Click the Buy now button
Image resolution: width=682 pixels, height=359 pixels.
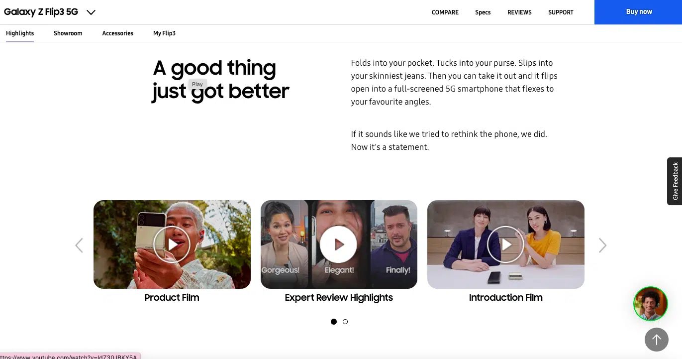[639, 11]
